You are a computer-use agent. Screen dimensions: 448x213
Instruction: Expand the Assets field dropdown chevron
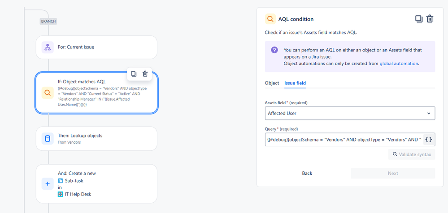tap(429, 113)
